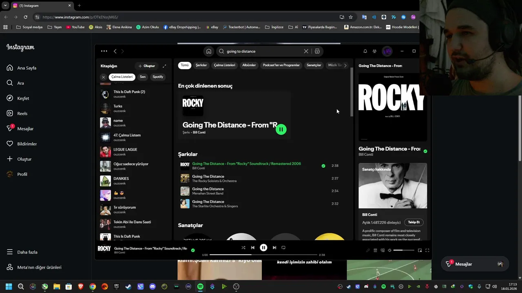
Task: Open connect to a device icon
Action: click(x=383, y=250)
